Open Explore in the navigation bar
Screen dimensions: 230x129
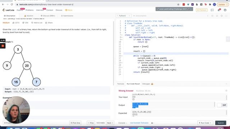click(20, 10)
